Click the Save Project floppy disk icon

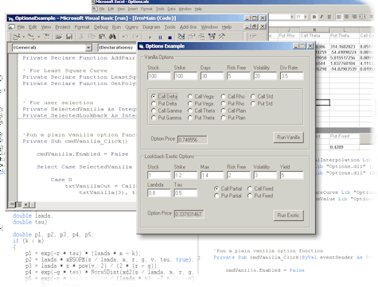click(x=69, y=37)
